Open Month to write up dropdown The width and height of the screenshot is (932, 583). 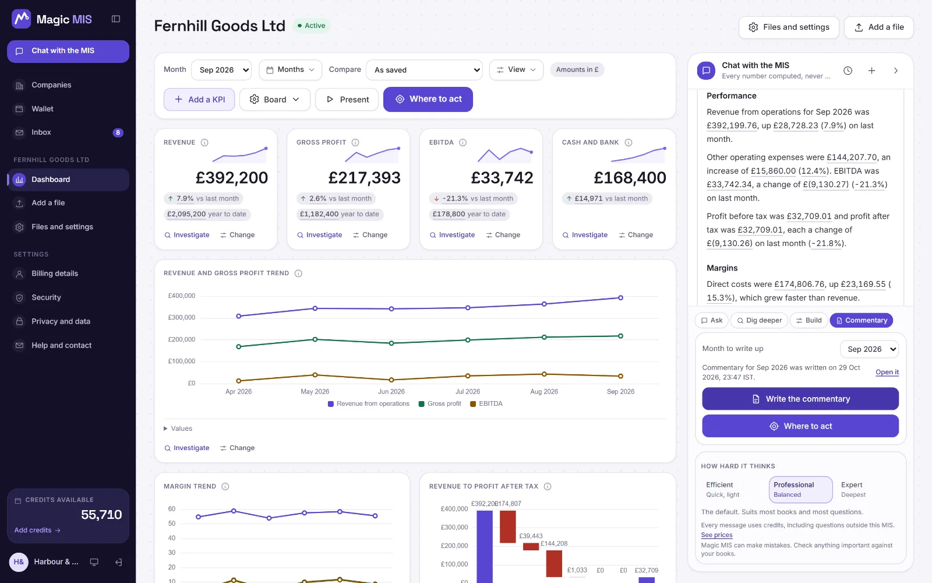point(869,349)
